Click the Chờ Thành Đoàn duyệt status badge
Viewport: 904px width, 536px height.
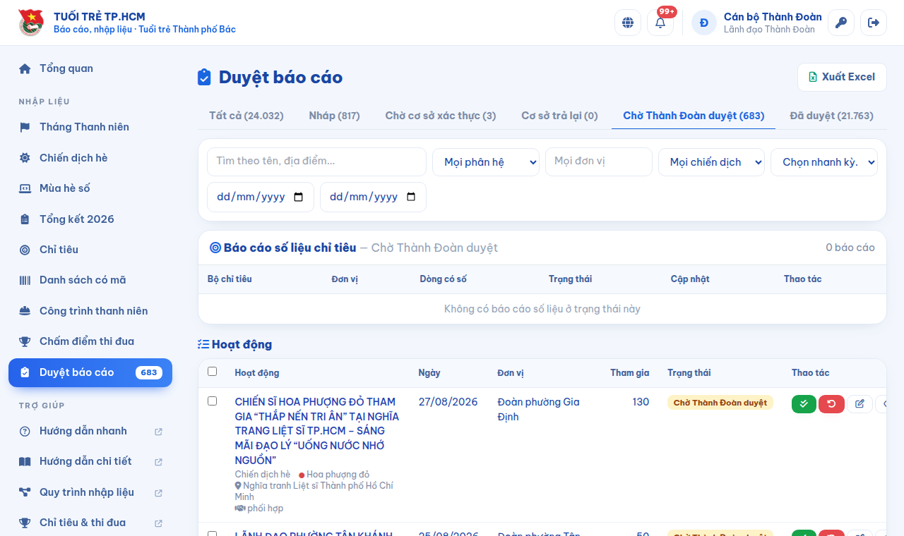720,403
